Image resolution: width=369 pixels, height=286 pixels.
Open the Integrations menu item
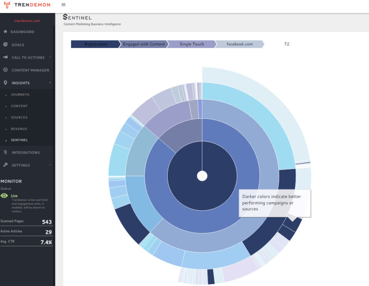(x=25, y=152)
